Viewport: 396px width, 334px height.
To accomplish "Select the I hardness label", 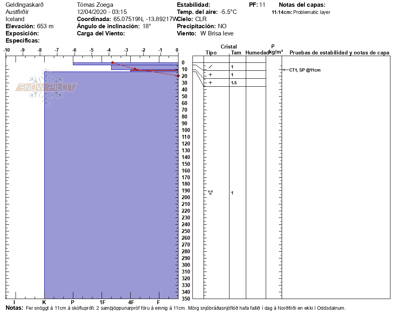I will click(x=14, y=302).
